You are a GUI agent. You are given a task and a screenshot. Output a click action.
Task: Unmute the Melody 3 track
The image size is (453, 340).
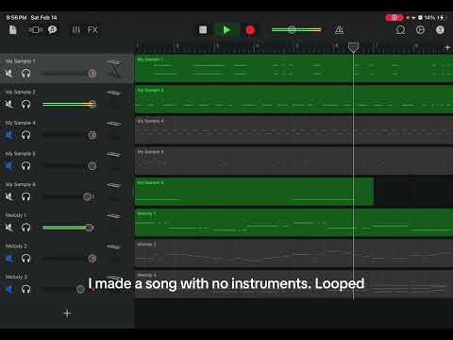tap(9, 289)
